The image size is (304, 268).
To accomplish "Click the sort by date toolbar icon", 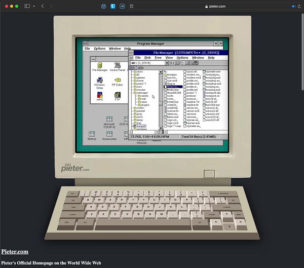I will [x=196, y=63].
